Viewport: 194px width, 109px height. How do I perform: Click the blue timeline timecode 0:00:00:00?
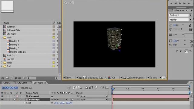(10, 88)
